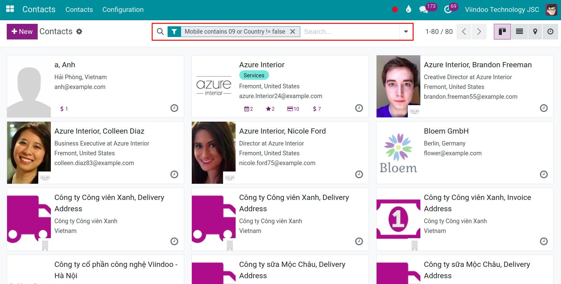
Task: Open the a, Anh contact card
Action: tap(95, 86)
